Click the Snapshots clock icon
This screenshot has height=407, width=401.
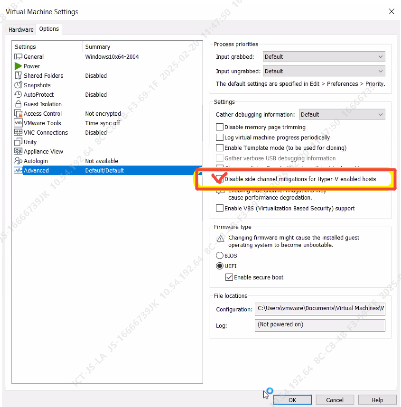click(18, 85)
